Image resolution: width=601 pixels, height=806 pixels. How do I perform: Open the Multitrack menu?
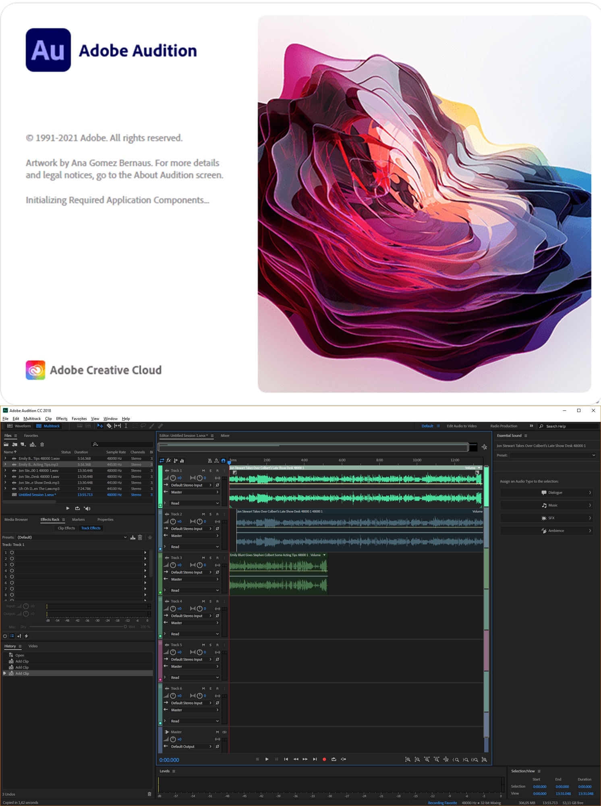click(32, 419)
